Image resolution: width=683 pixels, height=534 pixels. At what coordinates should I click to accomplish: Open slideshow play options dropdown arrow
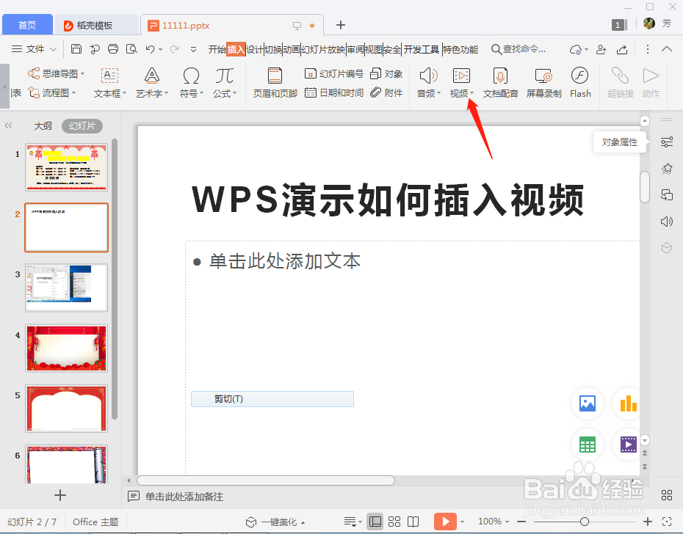(462, 522)
